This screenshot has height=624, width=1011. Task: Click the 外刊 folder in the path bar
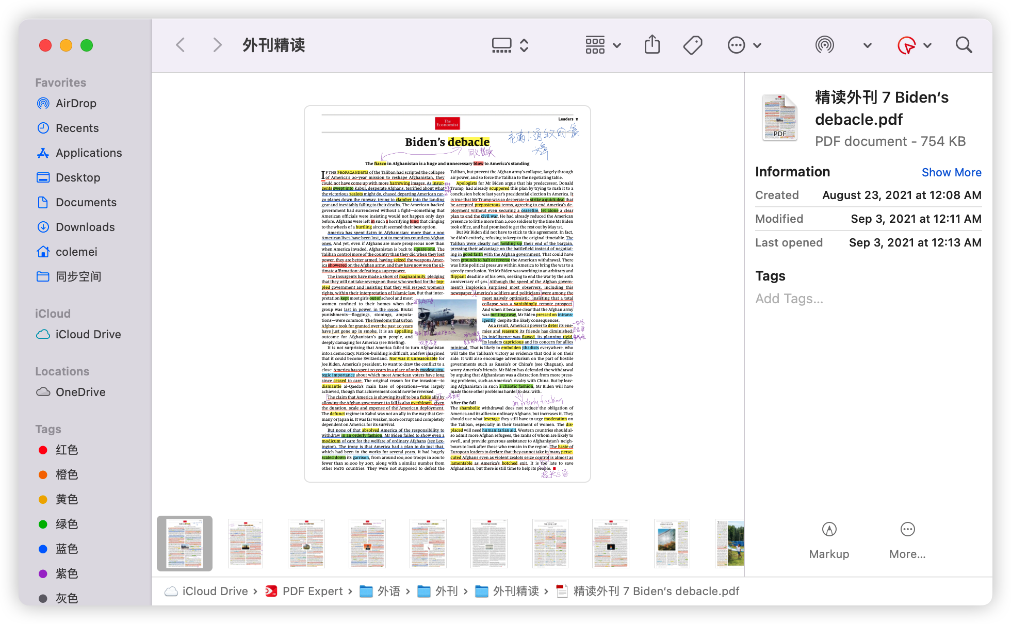[x=438, y=591]
